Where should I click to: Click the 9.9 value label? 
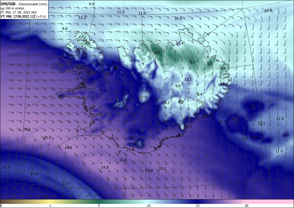tap(91, 4)
